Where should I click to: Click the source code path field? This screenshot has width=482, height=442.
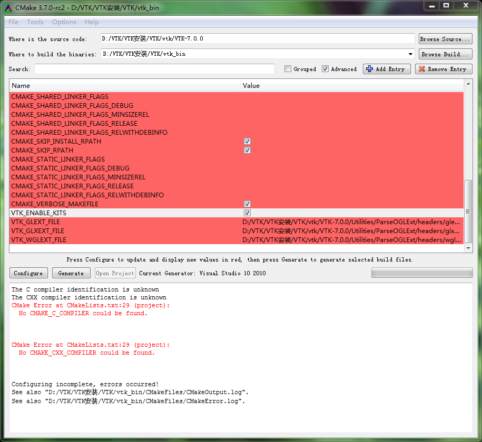coord(258,39)
